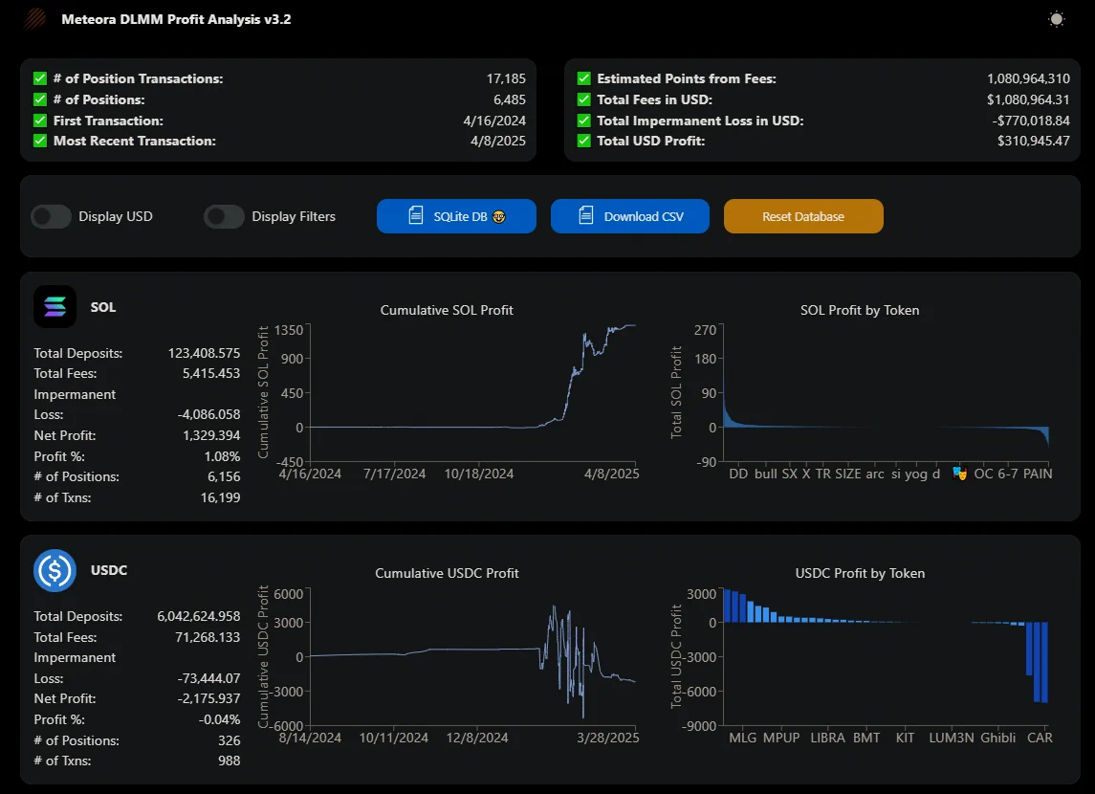Click the document icon on Download CSV button

click(x=586, y=215)
